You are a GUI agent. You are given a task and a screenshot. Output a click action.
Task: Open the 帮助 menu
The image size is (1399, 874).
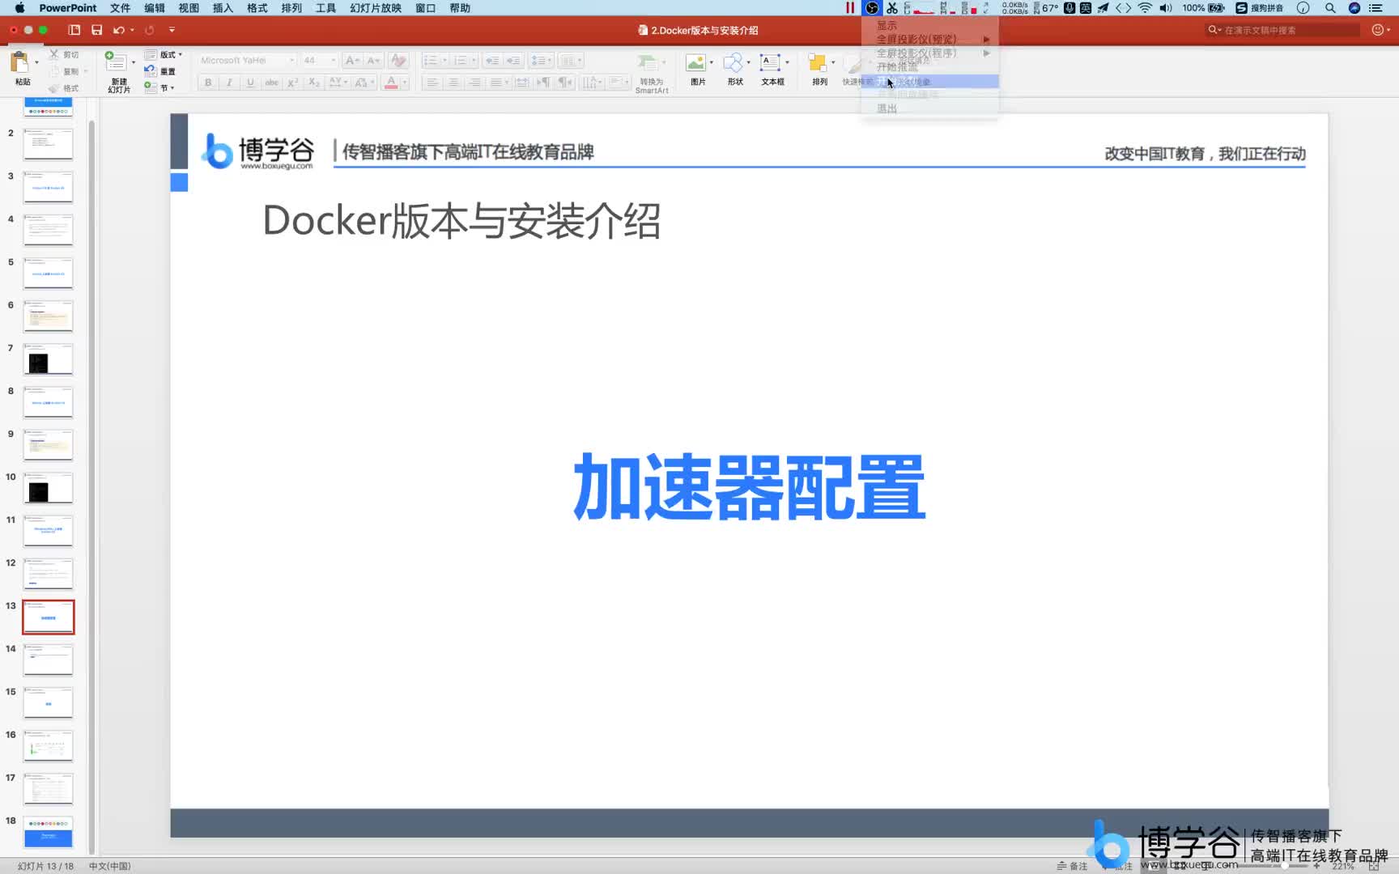[x=460, y=8]
